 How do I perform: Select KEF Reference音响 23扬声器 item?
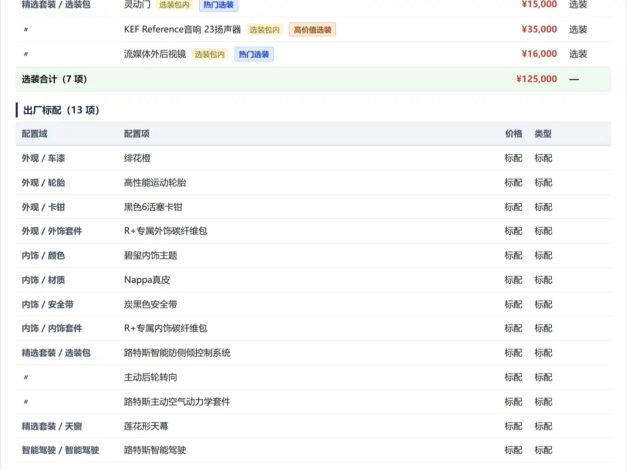182,29
